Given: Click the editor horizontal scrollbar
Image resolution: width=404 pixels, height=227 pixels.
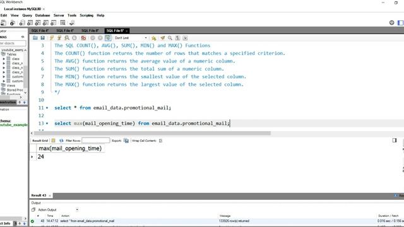Looking at the screenshot, I should tap(152, 133).
